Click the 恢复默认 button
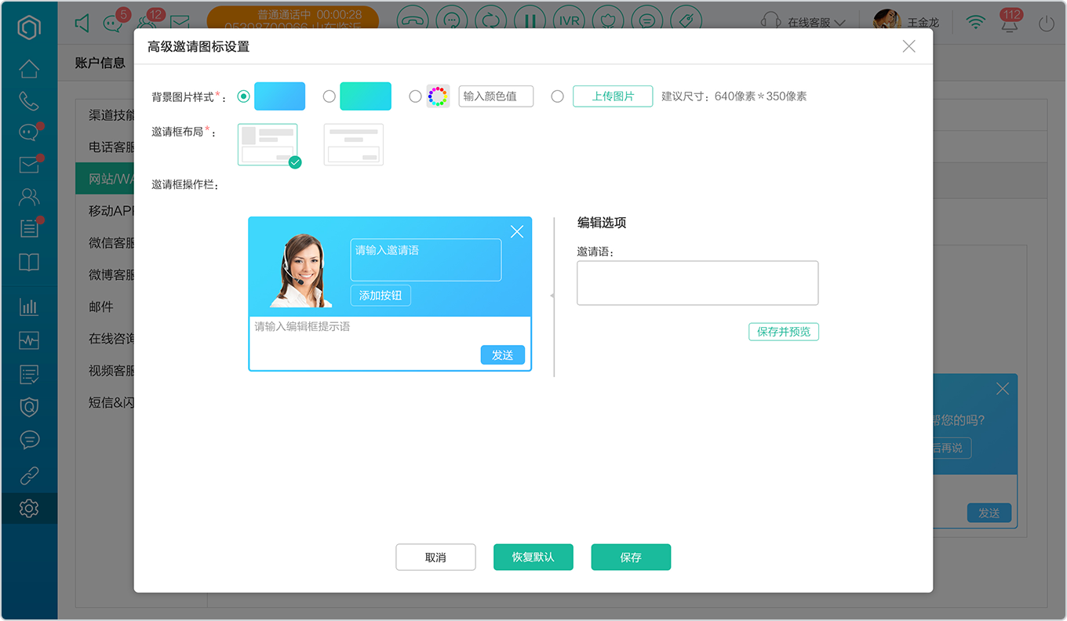This screenshot has width=1067, height=621. pyautogui.click(x=533, y=557)
